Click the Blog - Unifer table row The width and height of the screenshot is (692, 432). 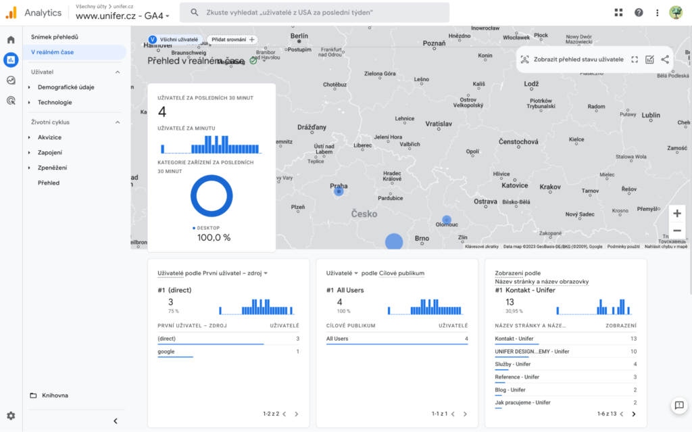[x=566, y=389]
